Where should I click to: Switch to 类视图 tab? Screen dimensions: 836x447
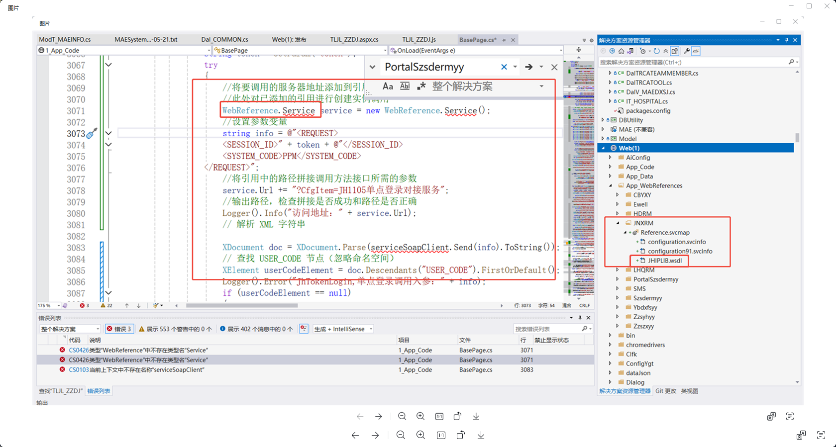click(689, 391)
